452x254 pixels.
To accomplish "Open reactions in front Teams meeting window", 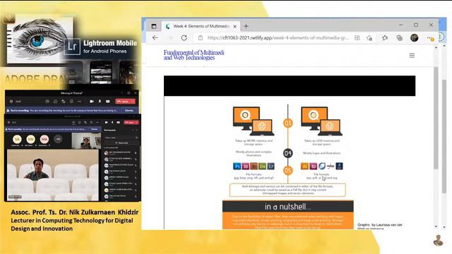I will pyautogui.click(x=85, y=122).
